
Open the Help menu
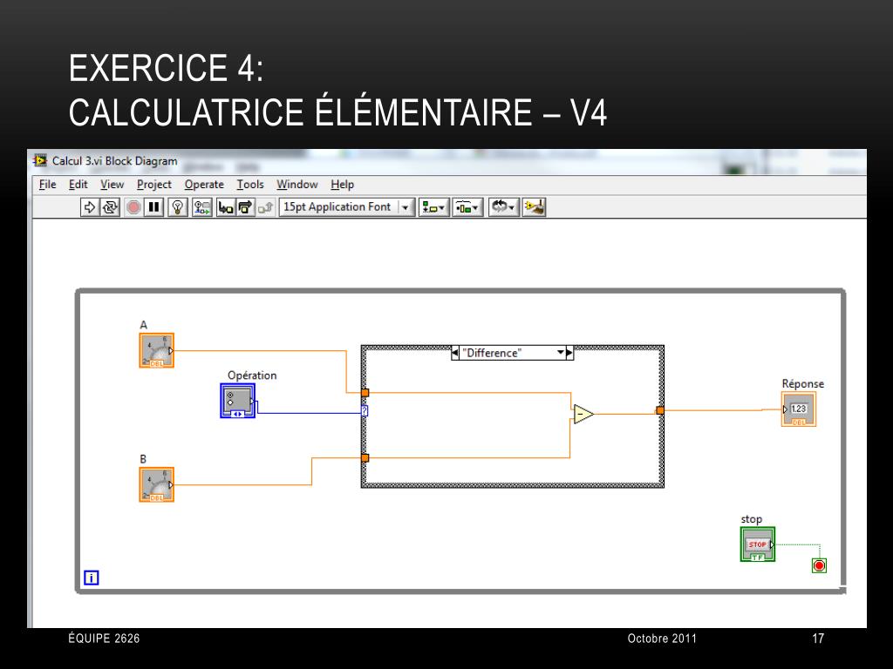[342, 185]
